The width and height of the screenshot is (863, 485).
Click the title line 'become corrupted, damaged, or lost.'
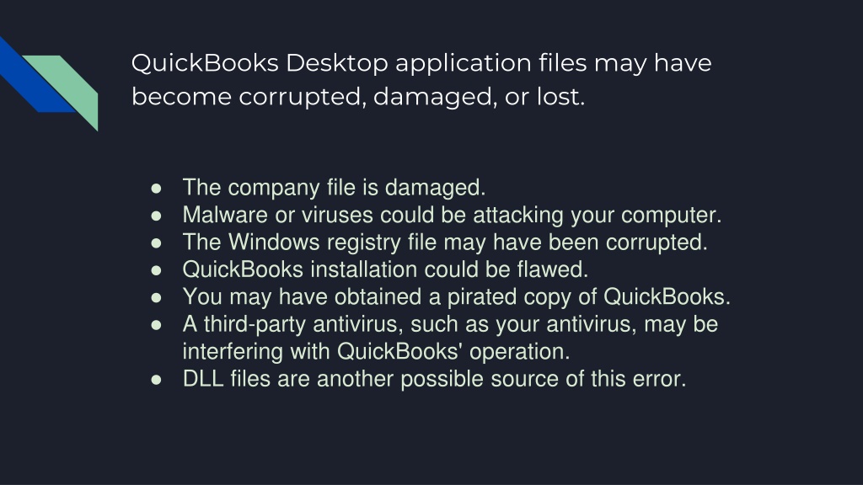(357, 97)
